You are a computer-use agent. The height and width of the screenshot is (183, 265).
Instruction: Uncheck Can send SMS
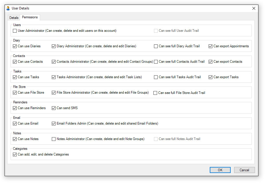point(54,108)
